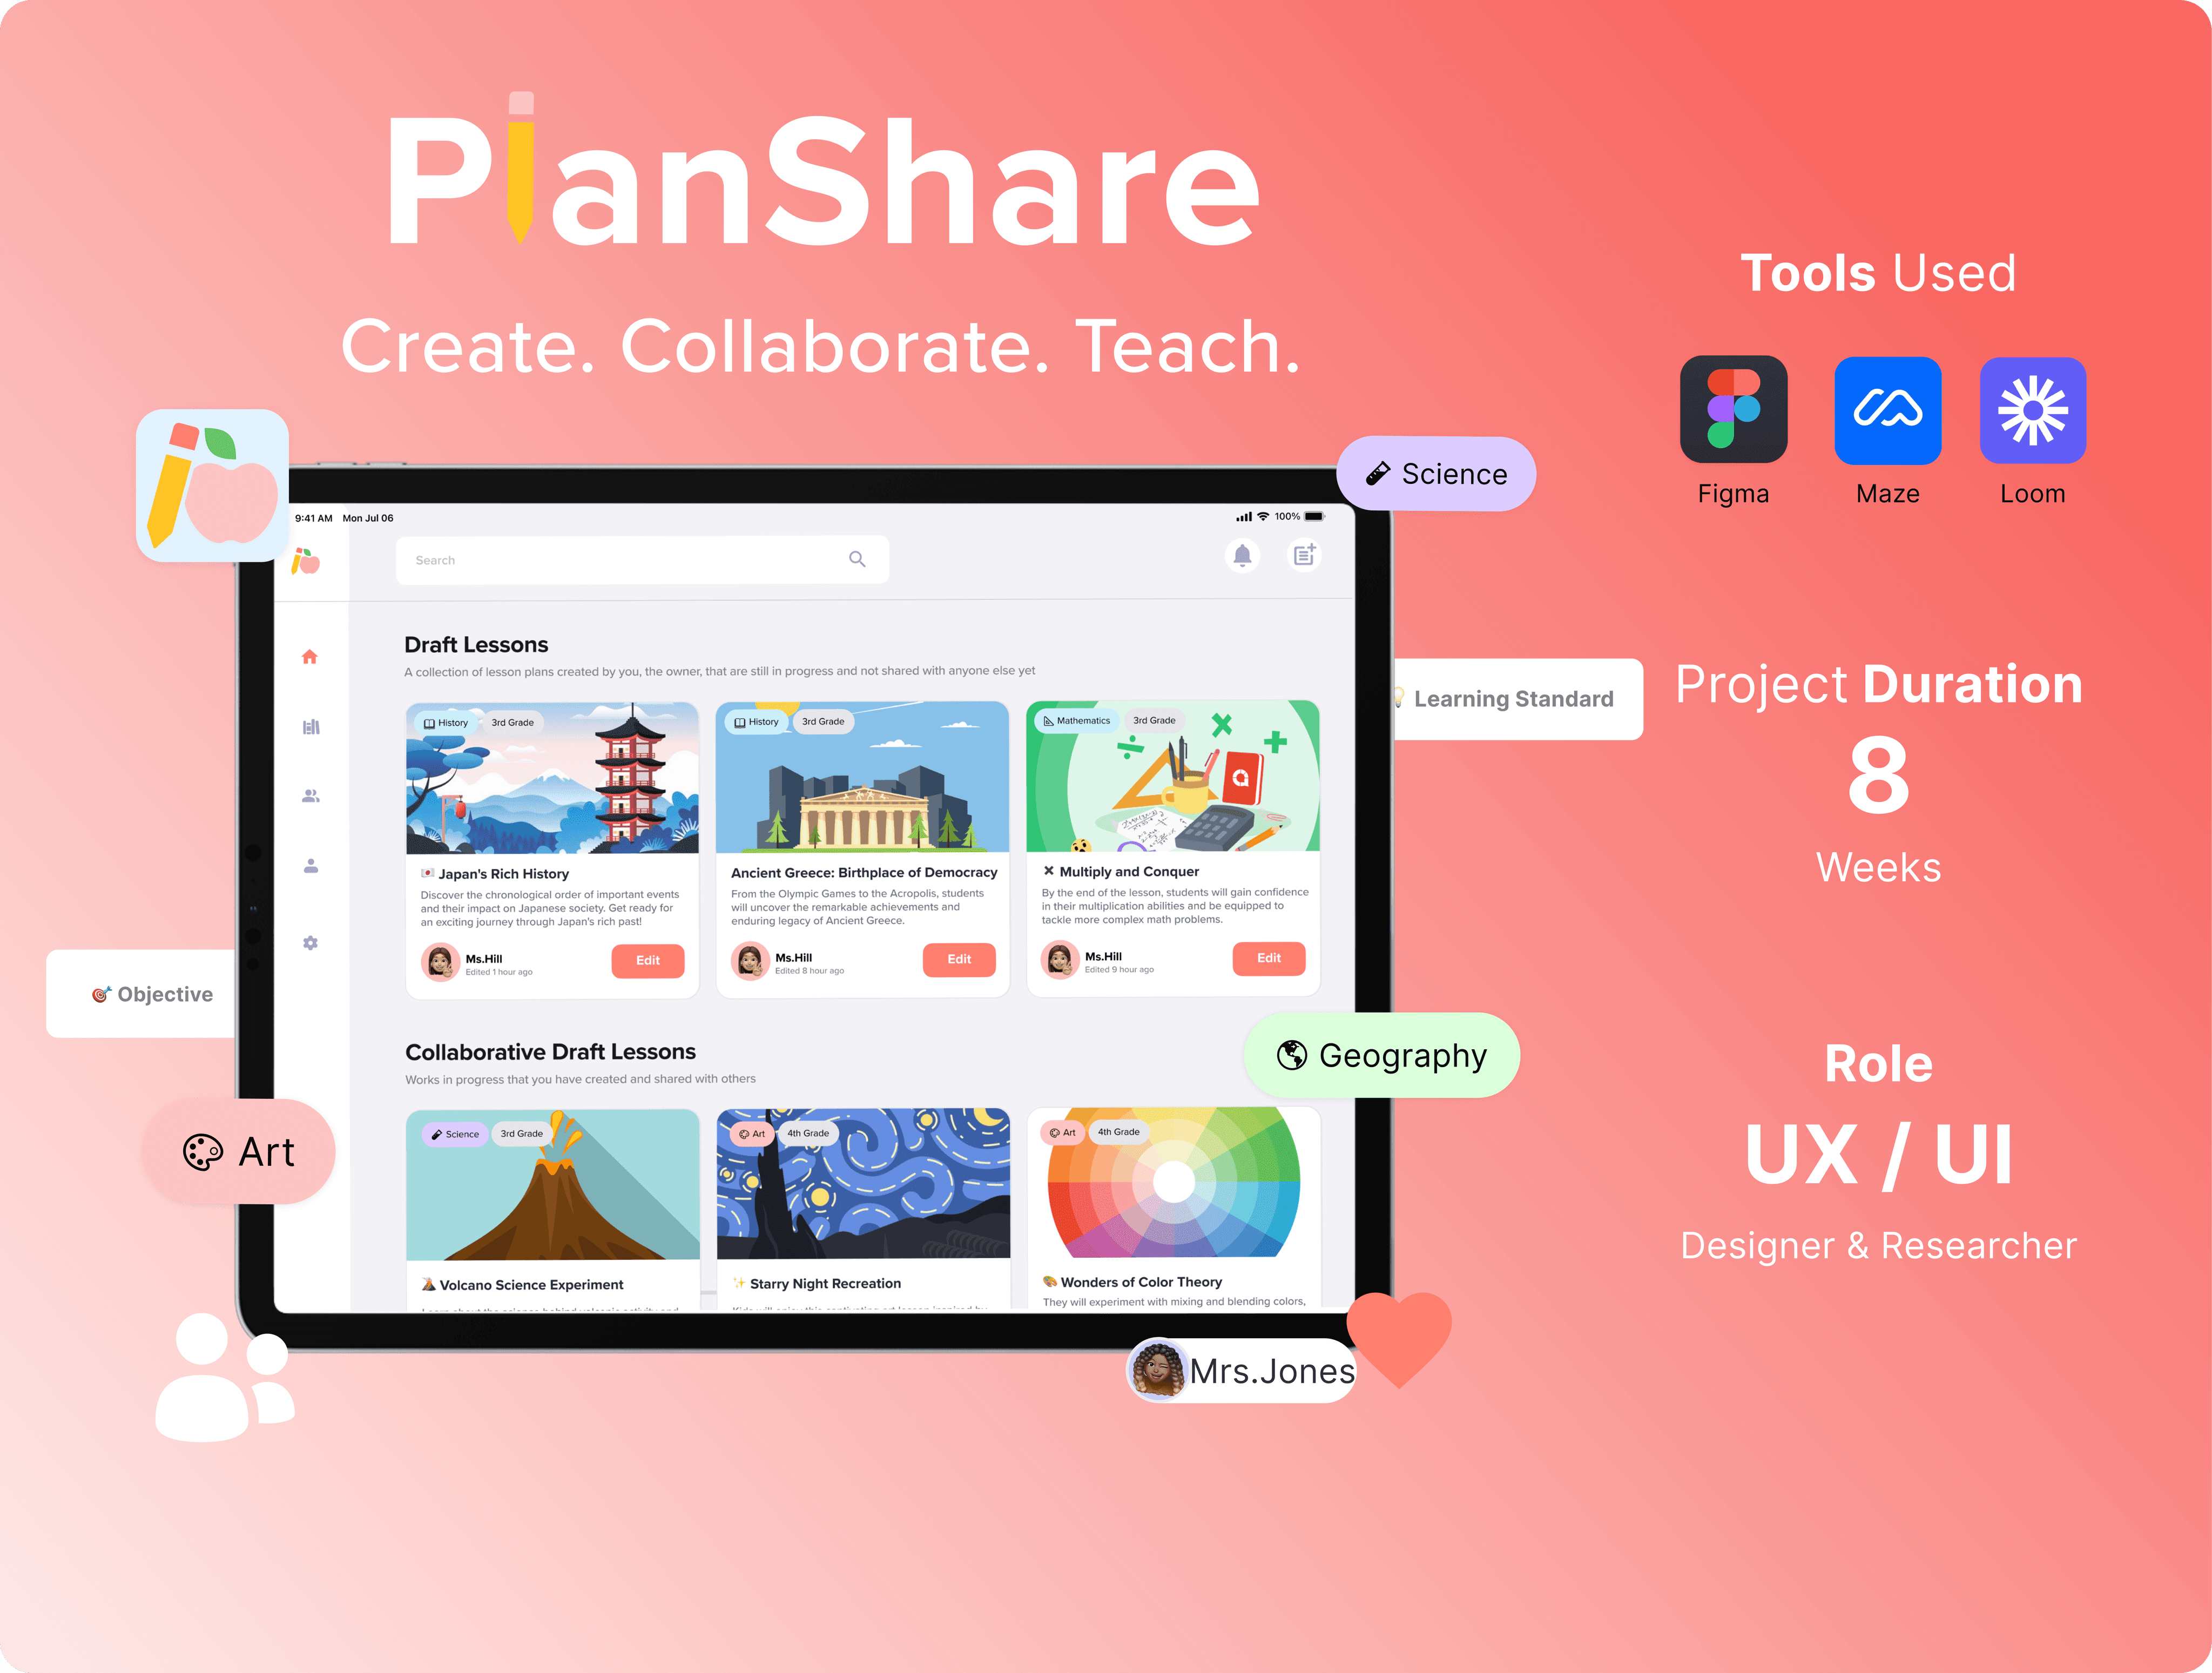Click the compose/new lesson icon
The height and width of the screenshot is (1673, 2212).
1300,562
